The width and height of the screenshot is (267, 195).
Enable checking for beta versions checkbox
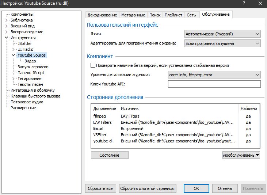pyautogui.click(x=93, y=65)
